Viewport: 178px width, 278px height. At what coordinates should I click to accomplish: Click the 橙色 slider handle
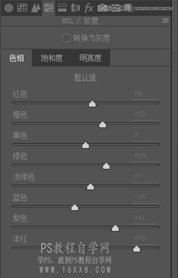pyautogui.click(x=103, y=125)
